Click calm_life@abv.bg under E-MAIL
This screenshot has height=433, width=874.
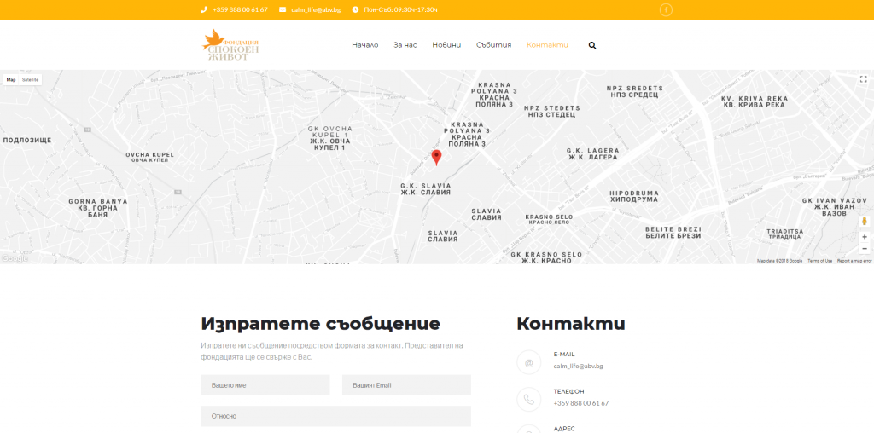click(x=578, y=367)
